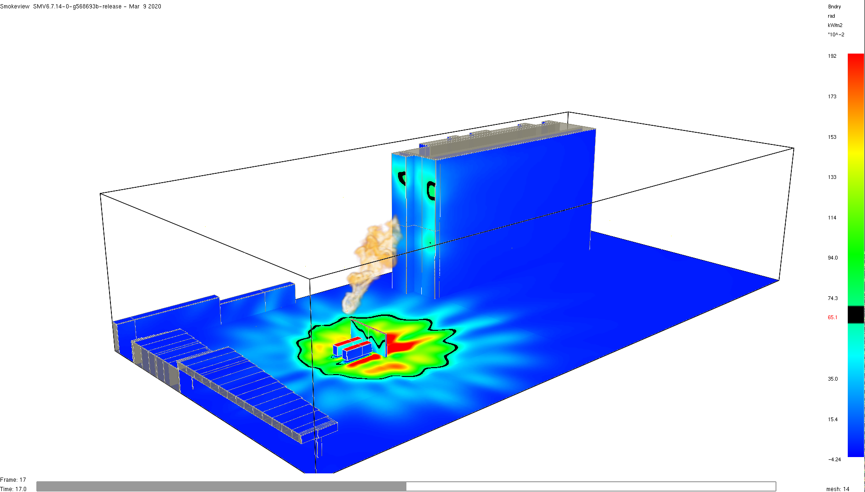Click the timebar's current position edge
The height and width of the screenshot is (492, 865).
(x=406, y=486)
